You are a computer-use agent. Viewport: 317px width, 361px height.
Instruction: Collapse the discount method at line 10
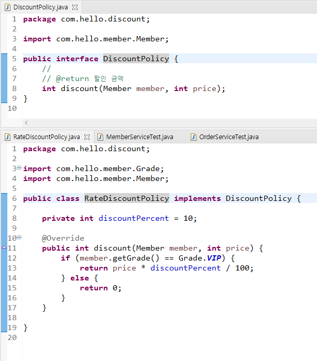[19, 237]
